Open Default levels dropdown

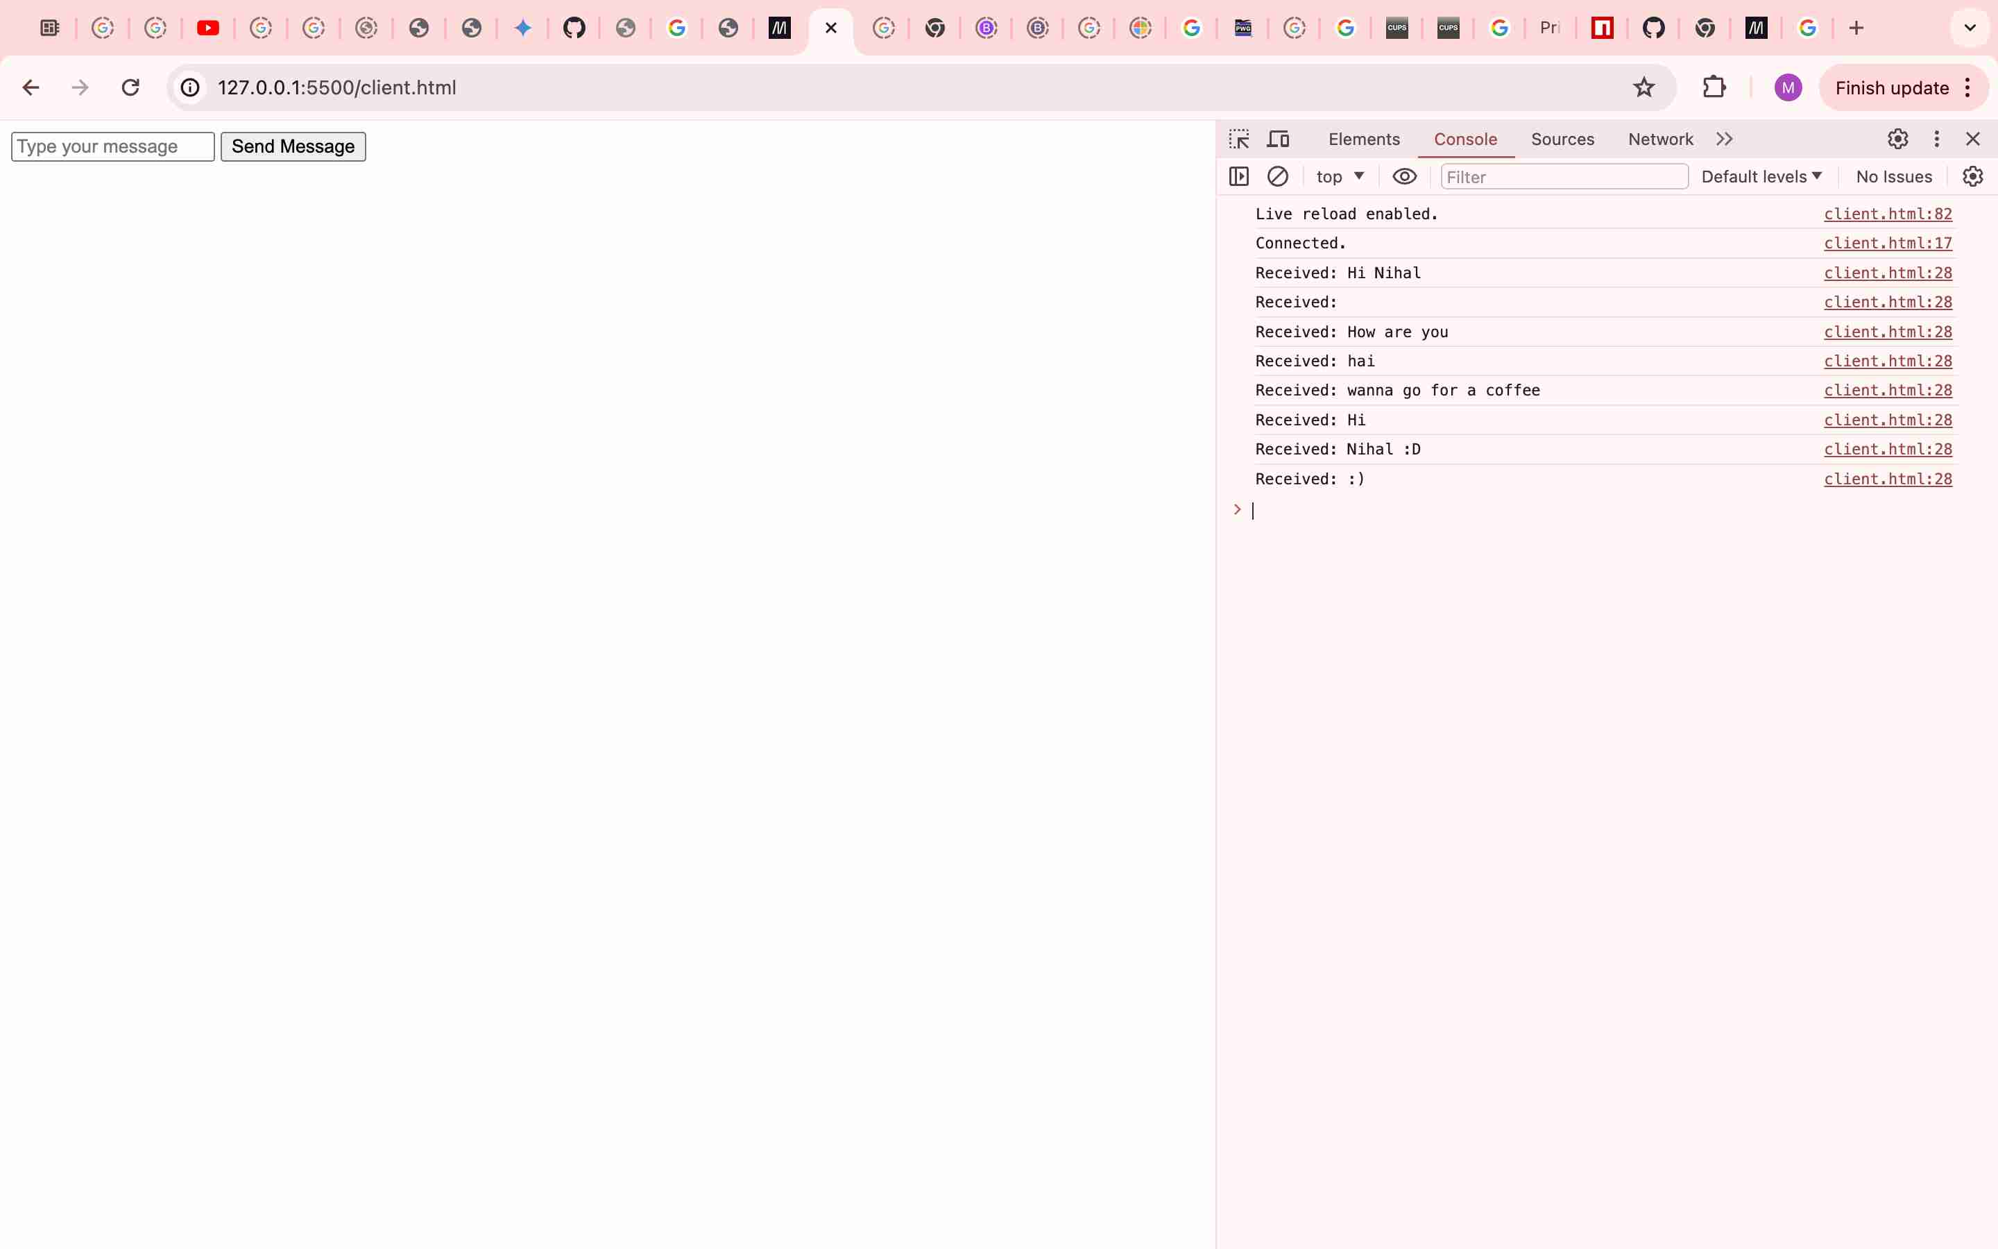pyautogui.click(x=1761, y=176)
